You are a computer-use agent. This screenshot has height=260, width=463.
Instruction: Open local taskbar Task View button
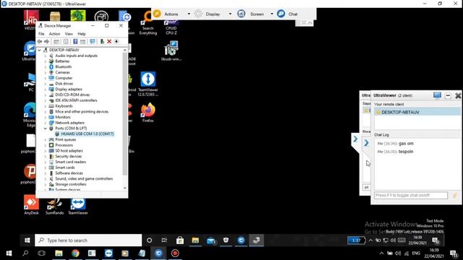pyautogui.click(x=42, y=253)
